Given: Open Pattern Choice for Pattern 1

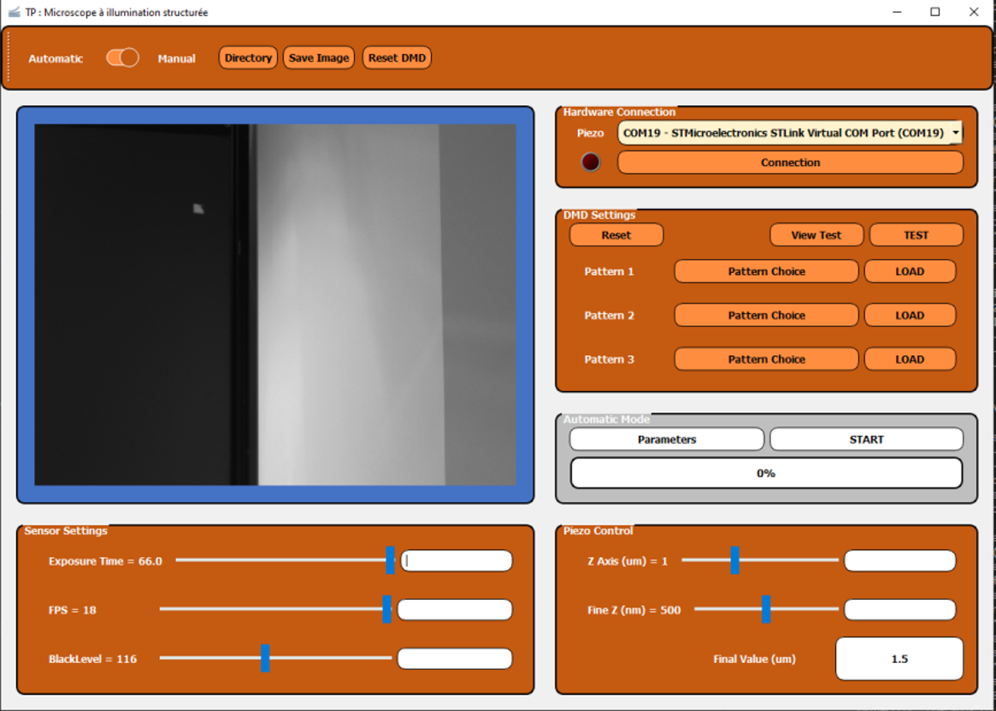Looking at the screenshot, I should point(766,271).
